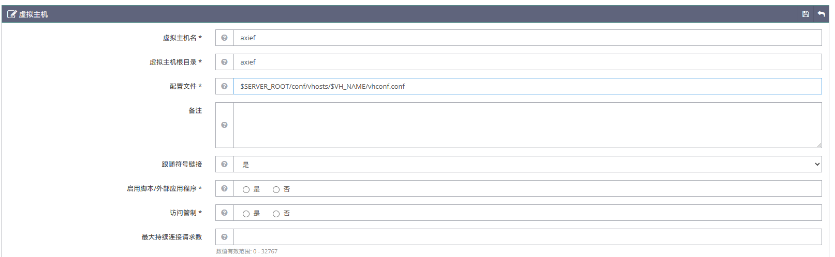Open help icon for 虚拟主机根目录
Screen dimensions: 835x257
pyautogui.click(x=224, y=62)
